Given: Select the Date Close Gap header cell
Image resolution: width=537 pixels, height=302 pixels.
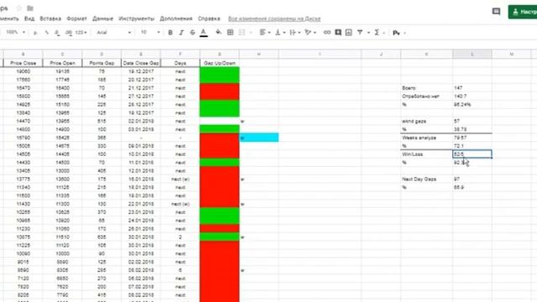Looking at the screenshot, I should tap(141, 63).
